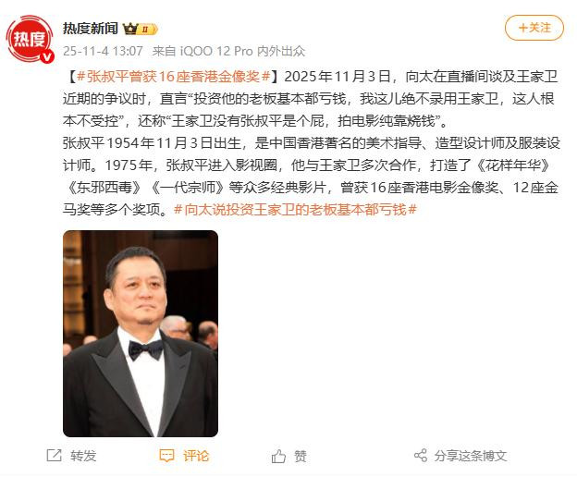The width and height of the screenshot is (577, 477).
Task: Follow the account with +关注 button
Action: coord(534,28)
